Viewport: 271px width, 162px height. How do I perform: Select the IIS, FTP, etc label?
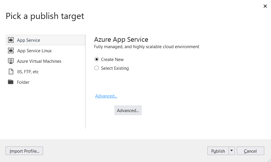pyautogui.click(x=28, y=72)
